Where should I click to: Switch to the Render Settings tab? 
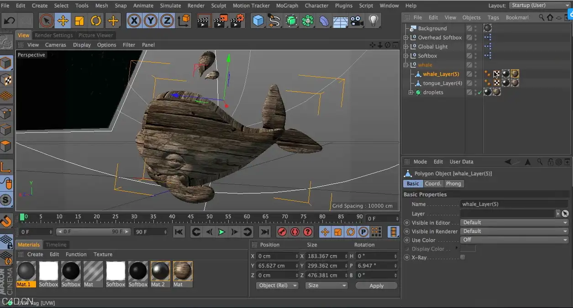point(53,35)
